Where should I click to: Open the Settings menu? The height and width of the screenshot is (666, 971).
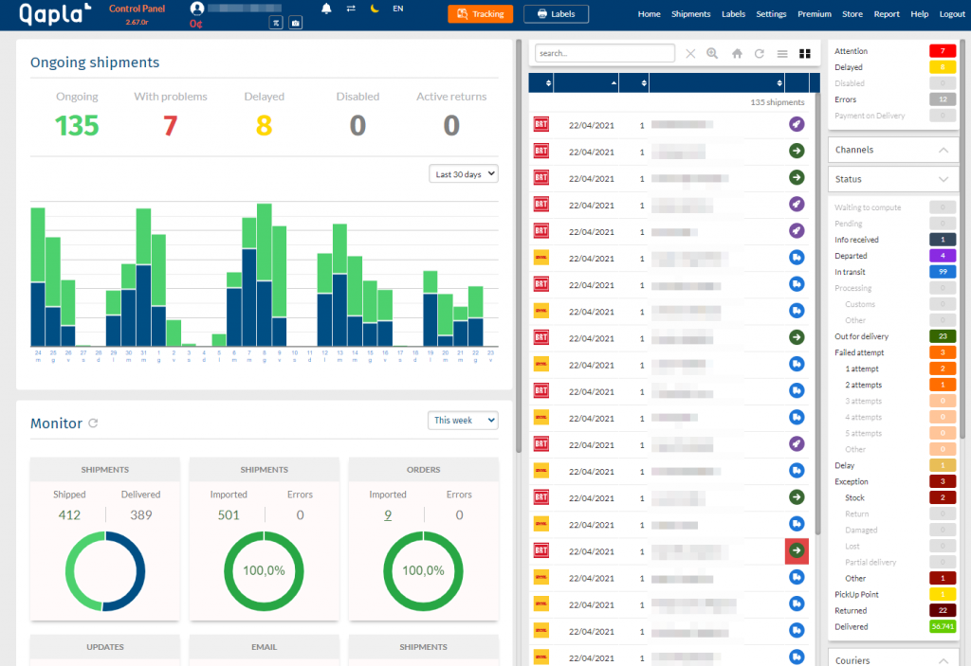click(771, 13)
